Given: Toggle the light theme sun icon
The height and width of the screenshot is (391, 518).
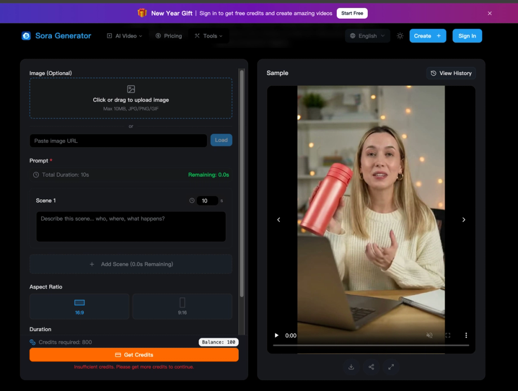Looking at the screenshot, I should pyautogui.click(x=399, y=36).
